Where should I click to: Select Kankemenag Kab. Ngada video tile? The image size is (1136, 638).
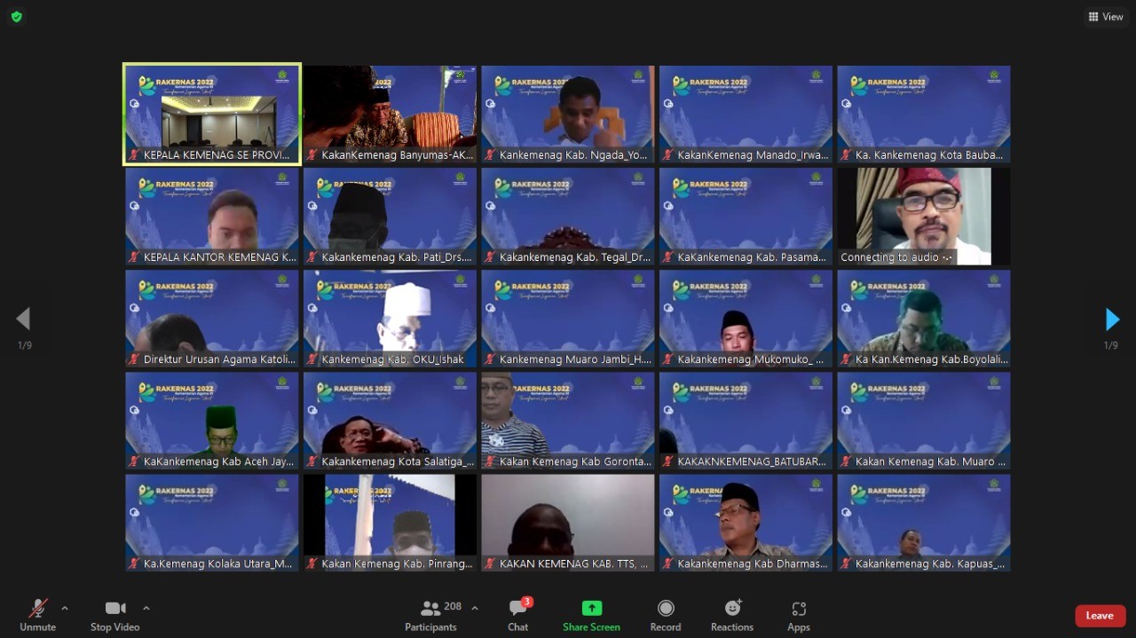[x=568, y=114]
